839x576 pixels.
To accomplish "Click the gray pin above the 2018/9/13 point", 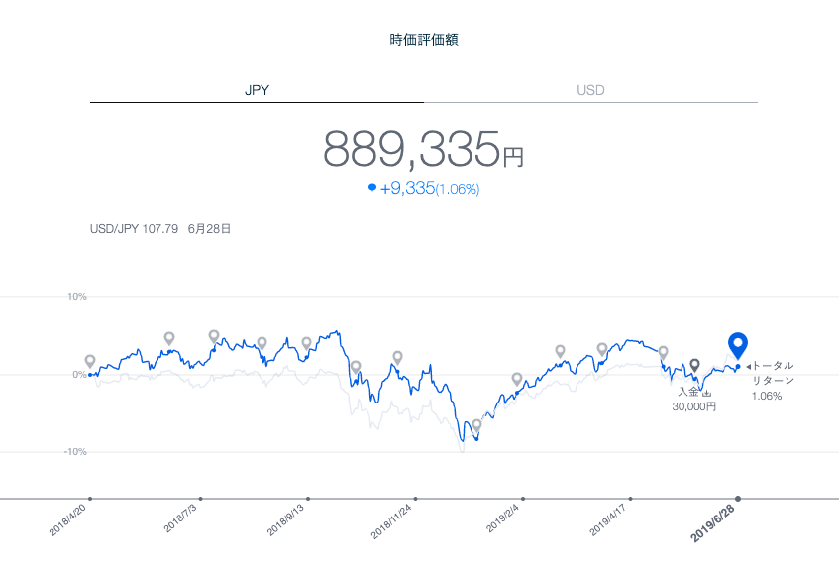I will (x=306, y=343).
